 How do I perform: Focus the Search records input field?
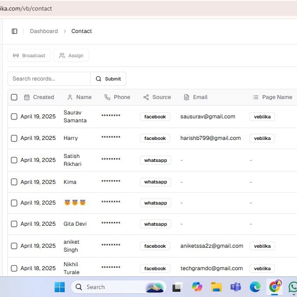point(49,79)
